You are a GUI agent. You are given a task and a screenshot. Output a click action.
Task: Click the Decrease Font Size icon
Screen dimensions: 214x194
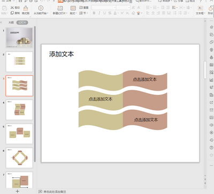(x=139, y=7)
